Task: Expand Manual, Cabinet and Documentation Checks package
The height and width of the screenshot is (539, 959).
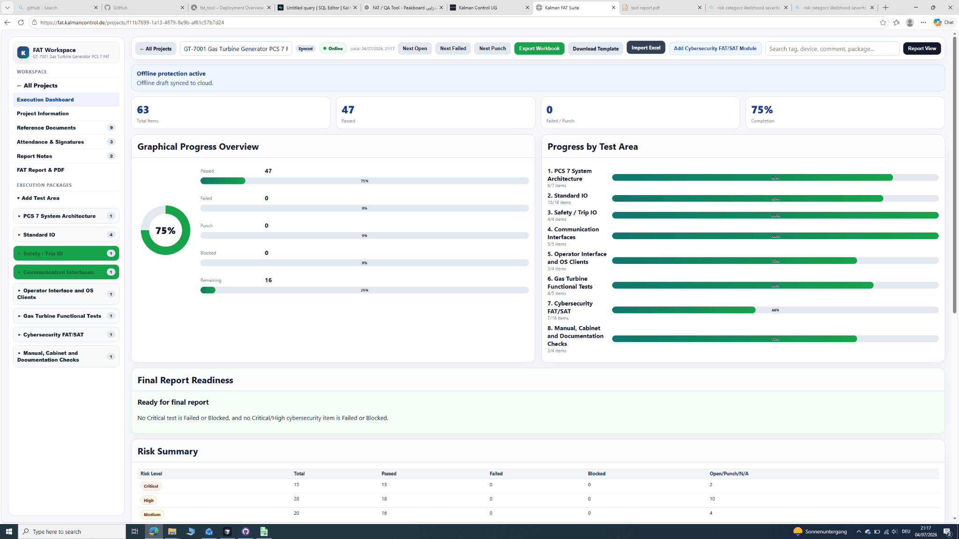Action: tap(66, 357)
